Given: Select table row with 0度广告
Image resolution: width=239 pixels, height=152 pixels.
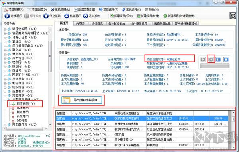Looking at the screenshot, I should [142, 134].
